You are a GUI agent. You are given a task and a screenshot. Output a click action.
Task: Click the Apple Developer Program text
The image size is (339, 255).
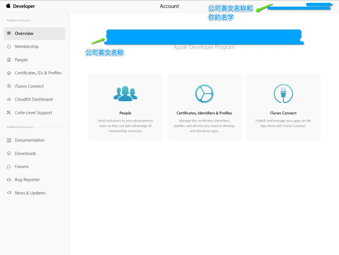204,47
